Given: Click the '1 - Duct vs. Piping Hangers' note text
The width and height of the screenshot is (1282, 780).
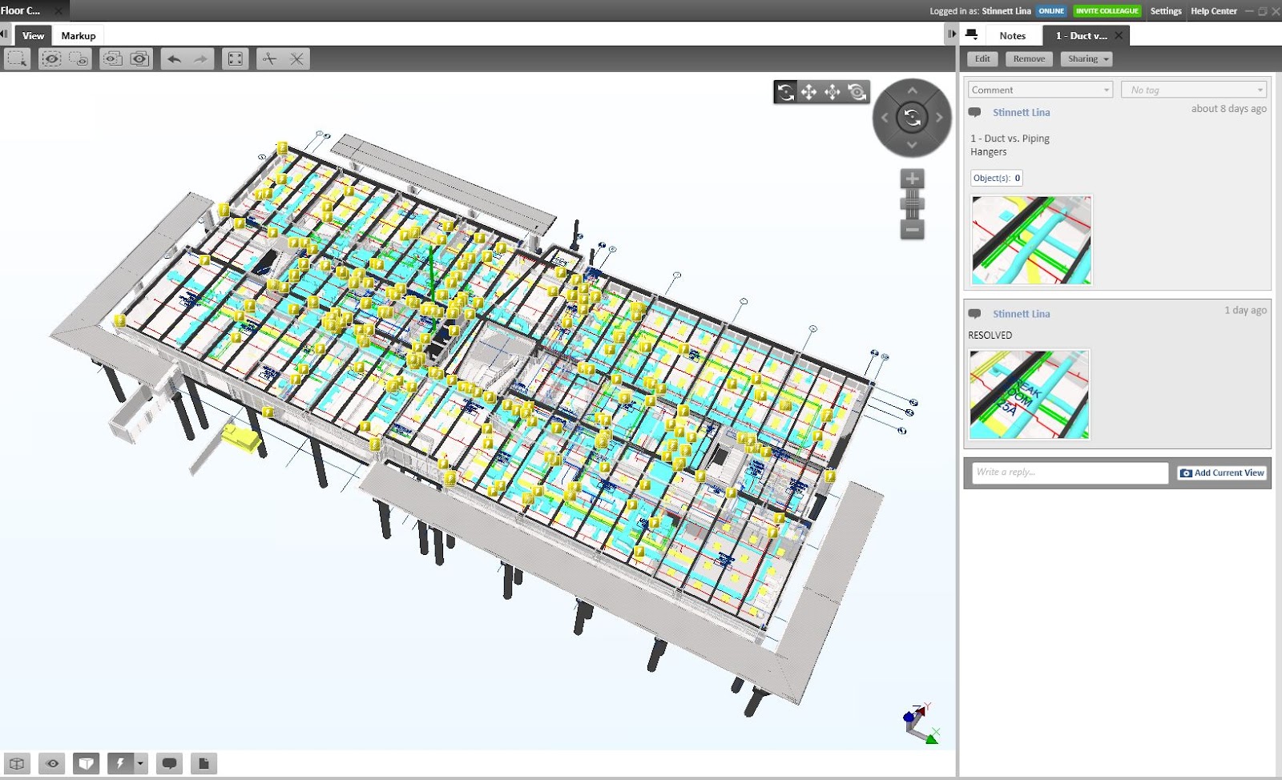Looking at the screenshot, I should point(1010,145).
